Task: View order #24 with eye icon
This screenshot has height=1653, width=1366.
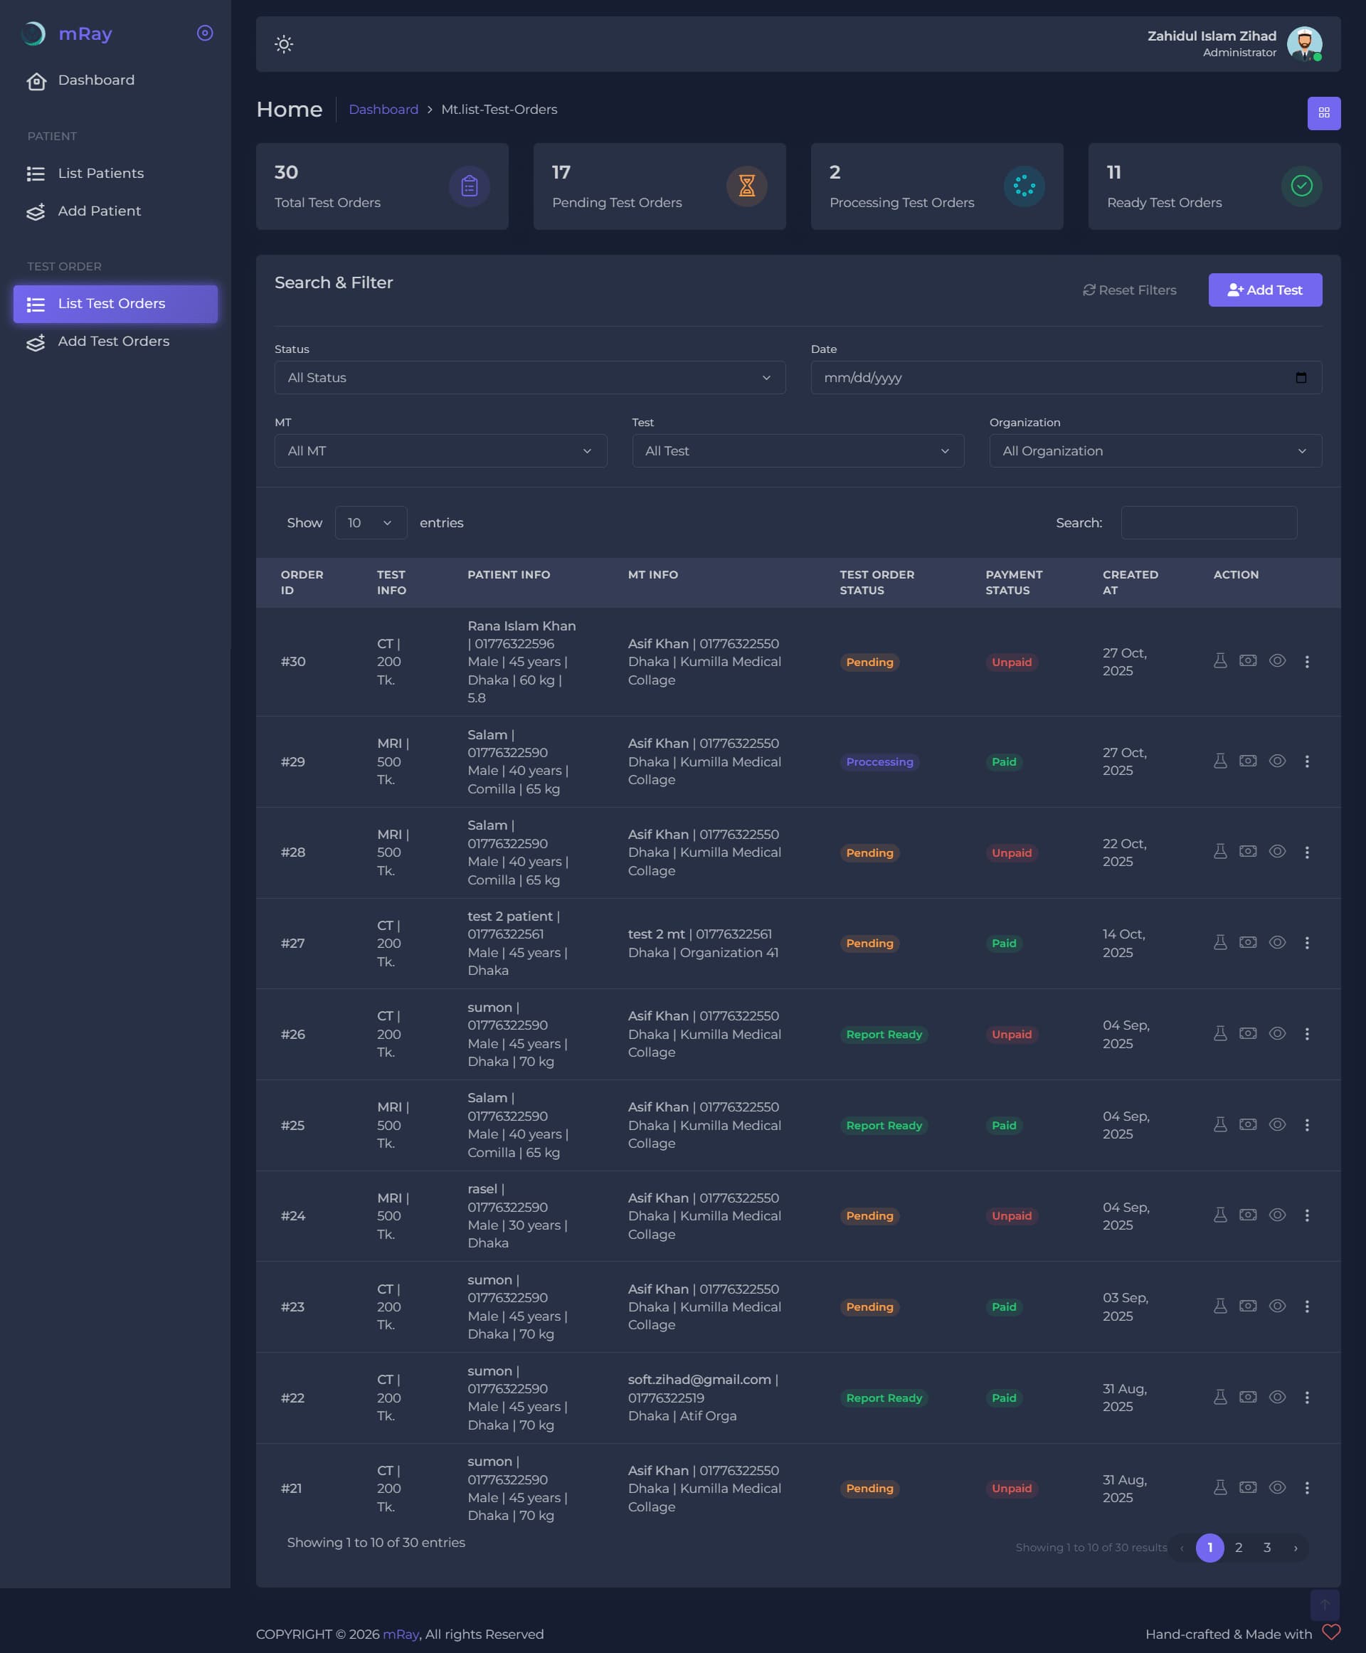Action: pos(1277,1215)
